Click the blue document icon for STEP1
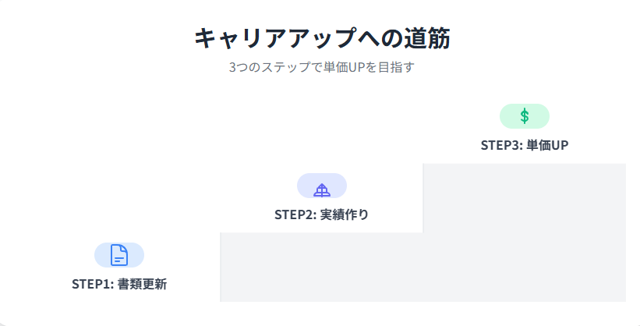Viewport: 640px width, 326px height. coord(119,255)
